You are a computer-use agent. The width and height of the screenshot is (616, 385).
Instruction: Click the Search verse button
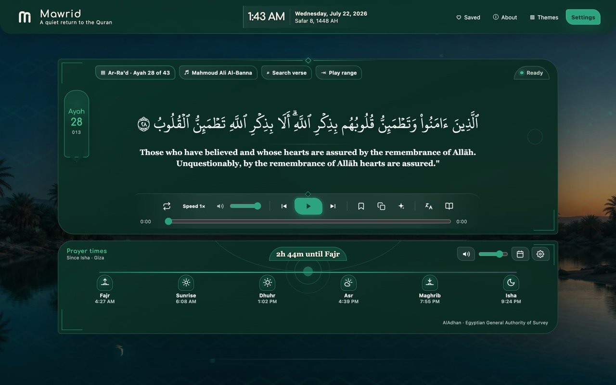click(x=286, y=73)
